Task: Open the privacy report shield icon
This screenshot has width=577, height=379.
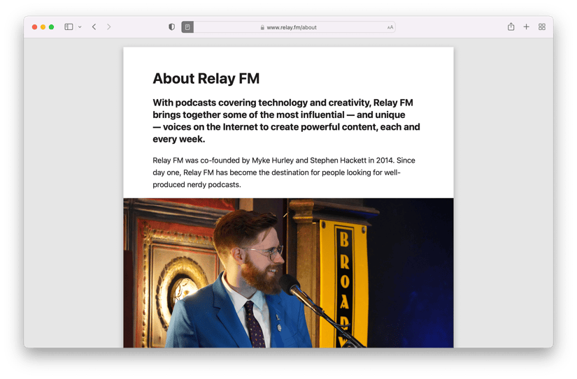Action: coord(171,27)
